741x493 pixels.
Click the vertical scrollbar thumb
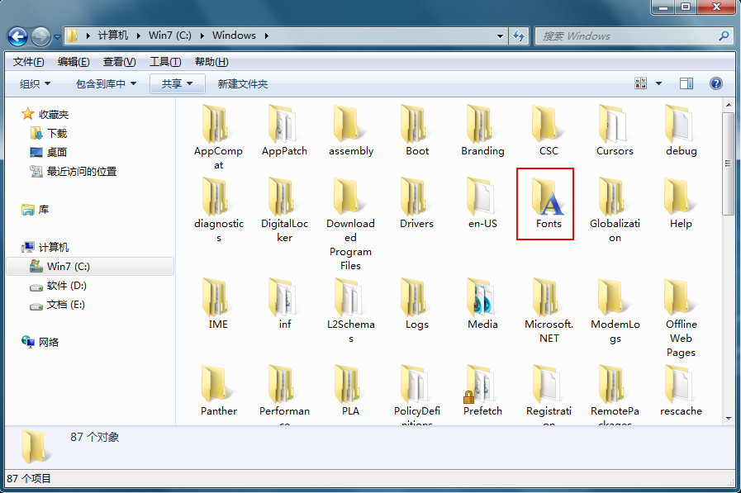729,164
